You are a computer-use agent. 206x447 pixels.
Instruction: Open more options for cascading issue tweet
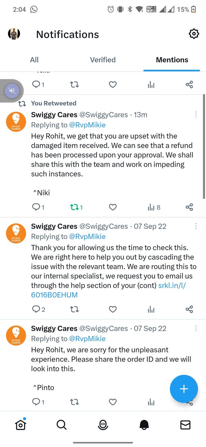[x=196, y=226]
